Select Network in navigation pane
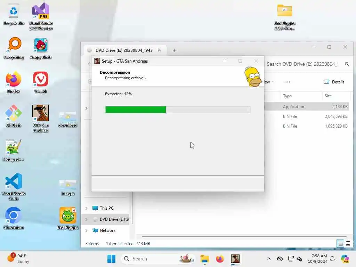 [x=104, y=230]
